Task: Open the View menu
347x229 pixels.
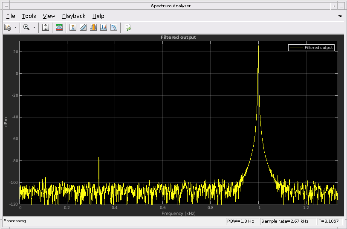Action: click(x=49, y=16)
